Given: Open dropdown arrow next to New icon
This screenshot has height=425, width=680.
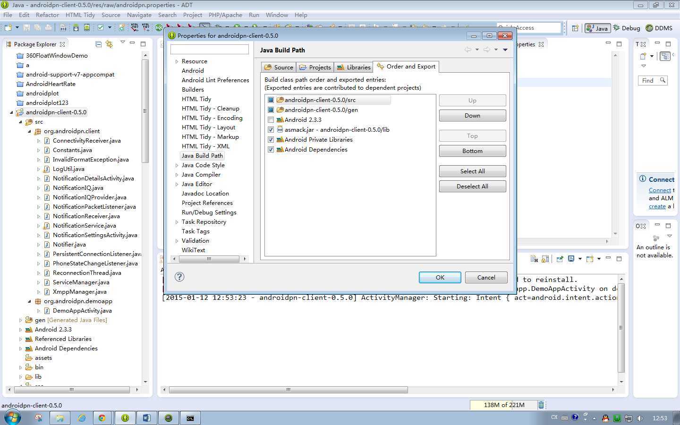Looking at the screenshot, I should pyautogui.click(x=17, y=28).
